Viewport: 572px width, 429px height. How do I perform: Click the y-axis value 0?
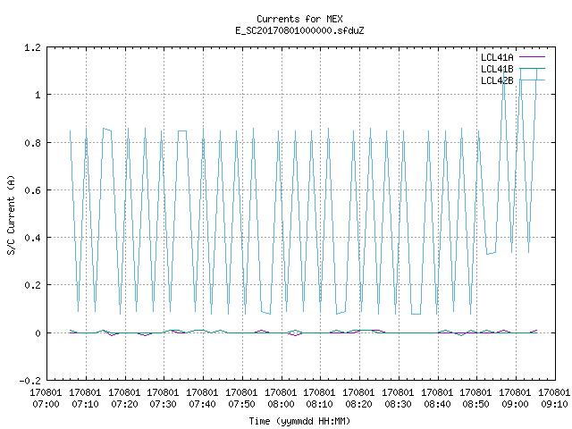(x=38, y=333)
